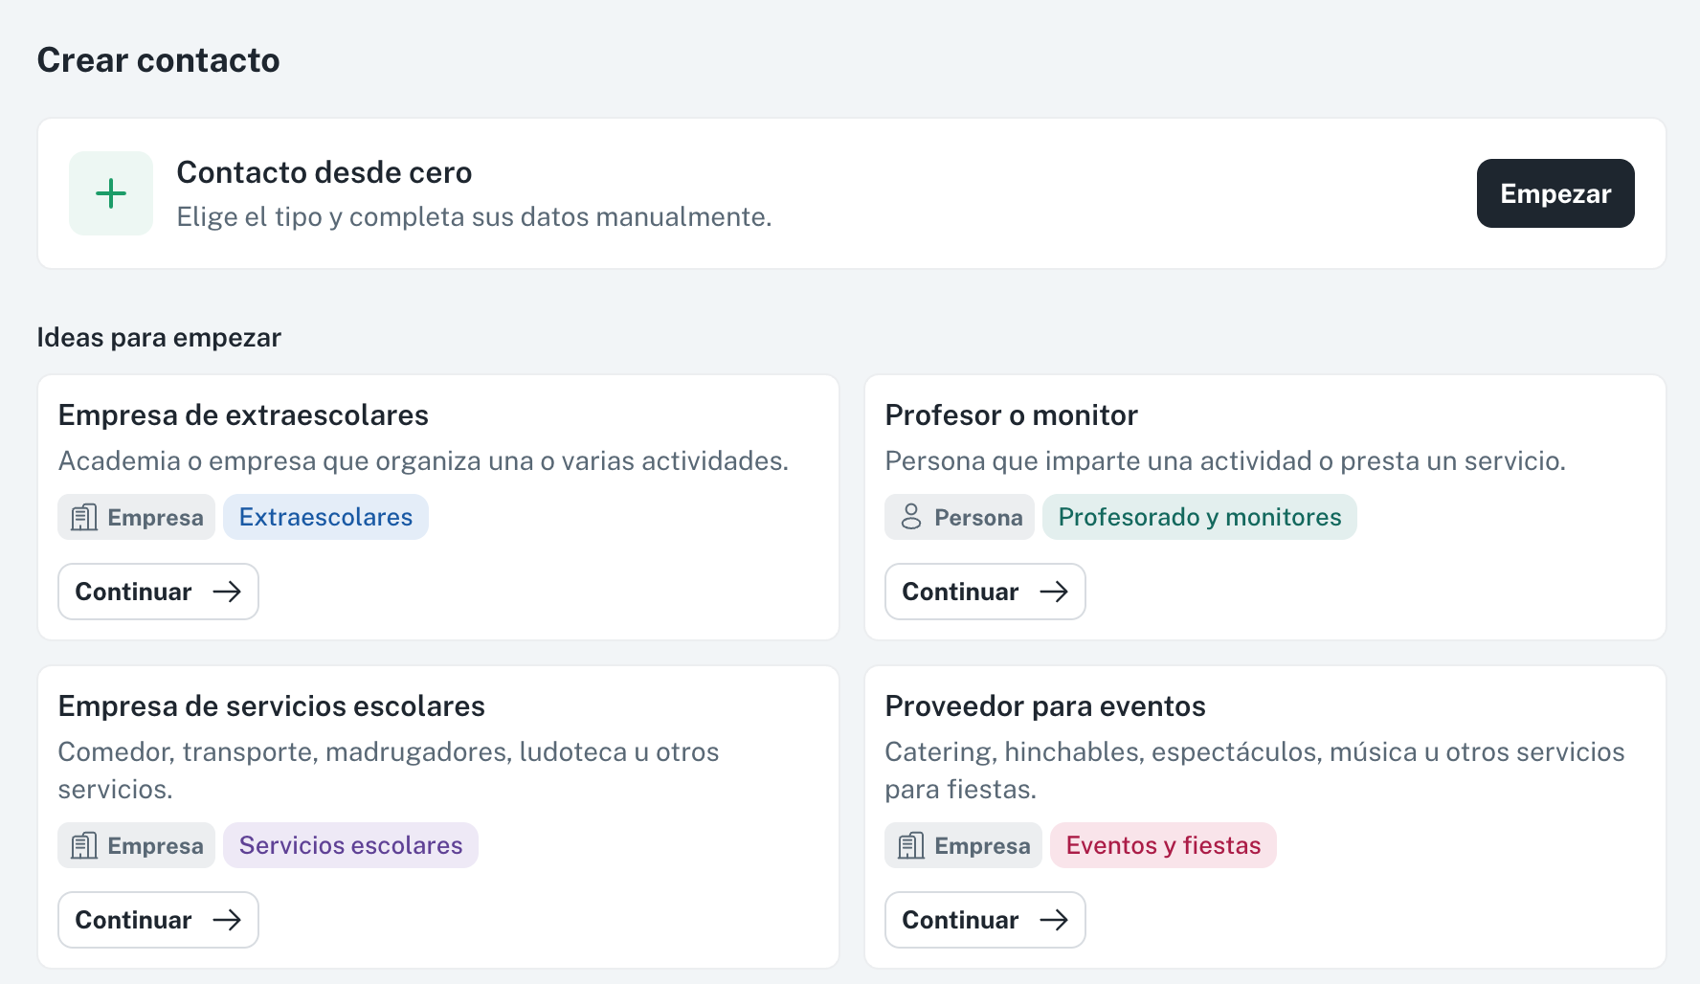Continue with Proveedor para eventos template
This screenshot has height=984, width=1700.
985,920
